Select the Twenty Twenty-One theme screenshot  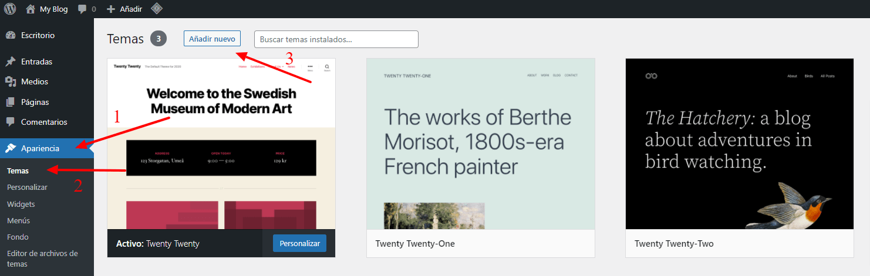[481, 144]
